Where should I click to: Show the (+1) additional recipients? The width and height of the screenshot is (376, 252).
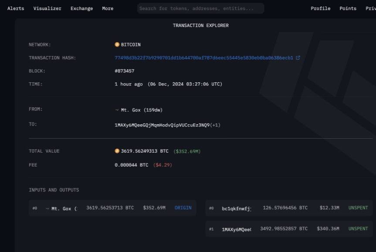point(215,125)
